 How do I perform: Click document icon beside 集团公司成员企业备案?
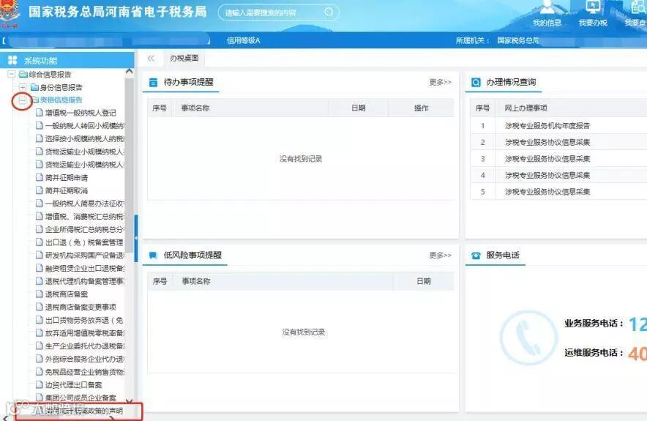(40, 398)
